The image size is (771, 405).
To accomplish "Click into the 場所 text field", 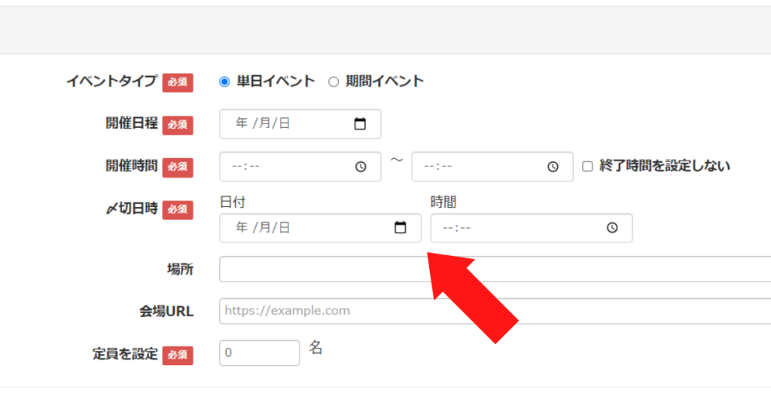I will (x=495, y=269).
